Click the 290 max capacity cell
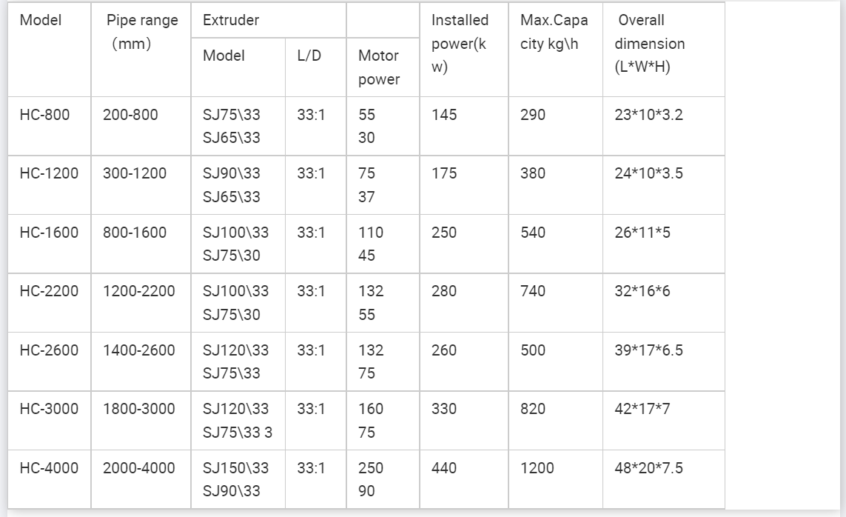This screenshot has width=846, height=517. coord(533,115)
